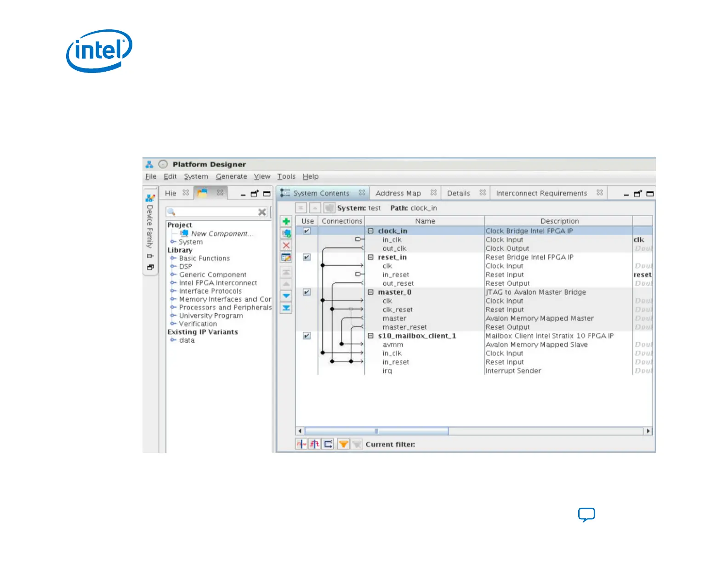Click the Platform Designer title bar app icon
This screenshot has width=728, height=562.
click(x=149, y=164)
